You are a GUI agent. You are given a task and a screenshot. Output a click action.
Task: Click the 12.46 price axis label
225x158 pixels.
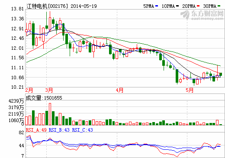(x=17, y=38)
